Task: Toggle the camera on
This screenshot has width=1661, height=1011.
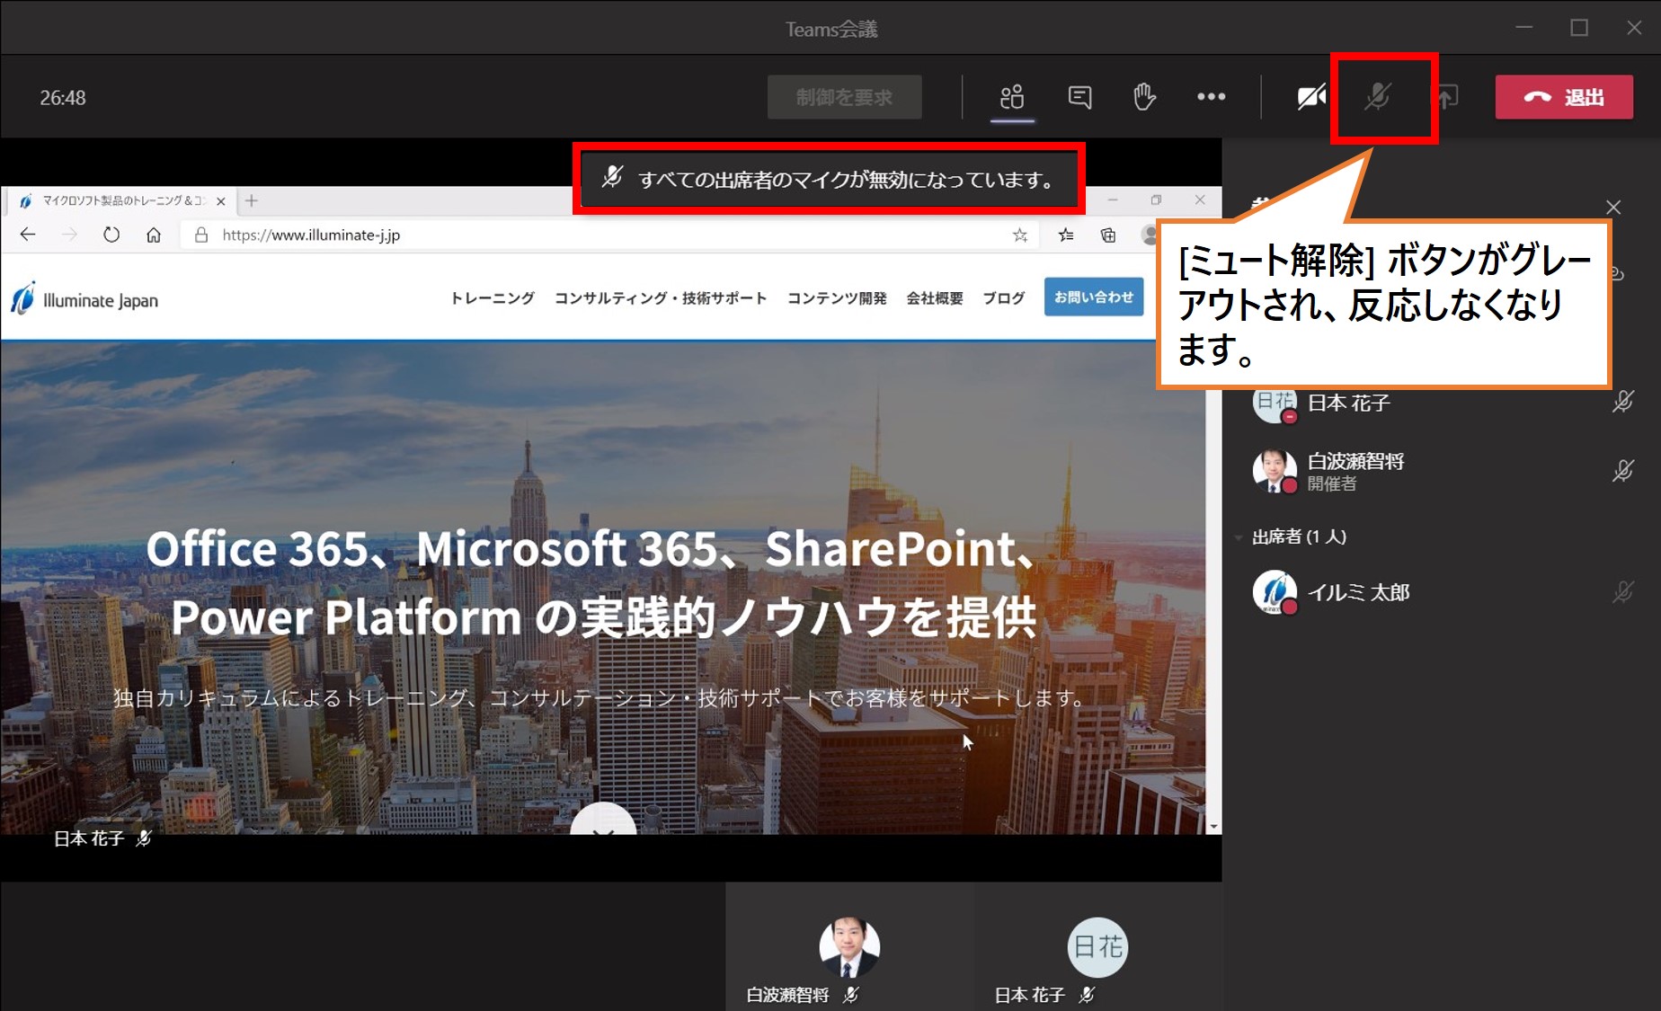Action: click(1311, 96)
